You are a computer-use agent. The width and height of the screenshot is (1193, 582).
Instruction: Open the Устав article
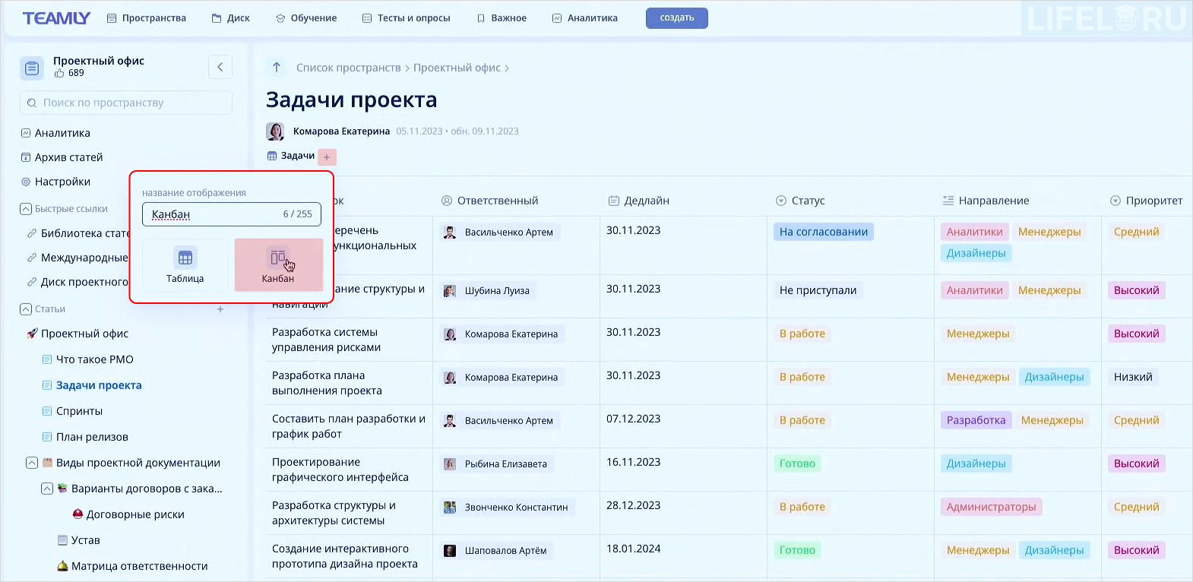79,540
